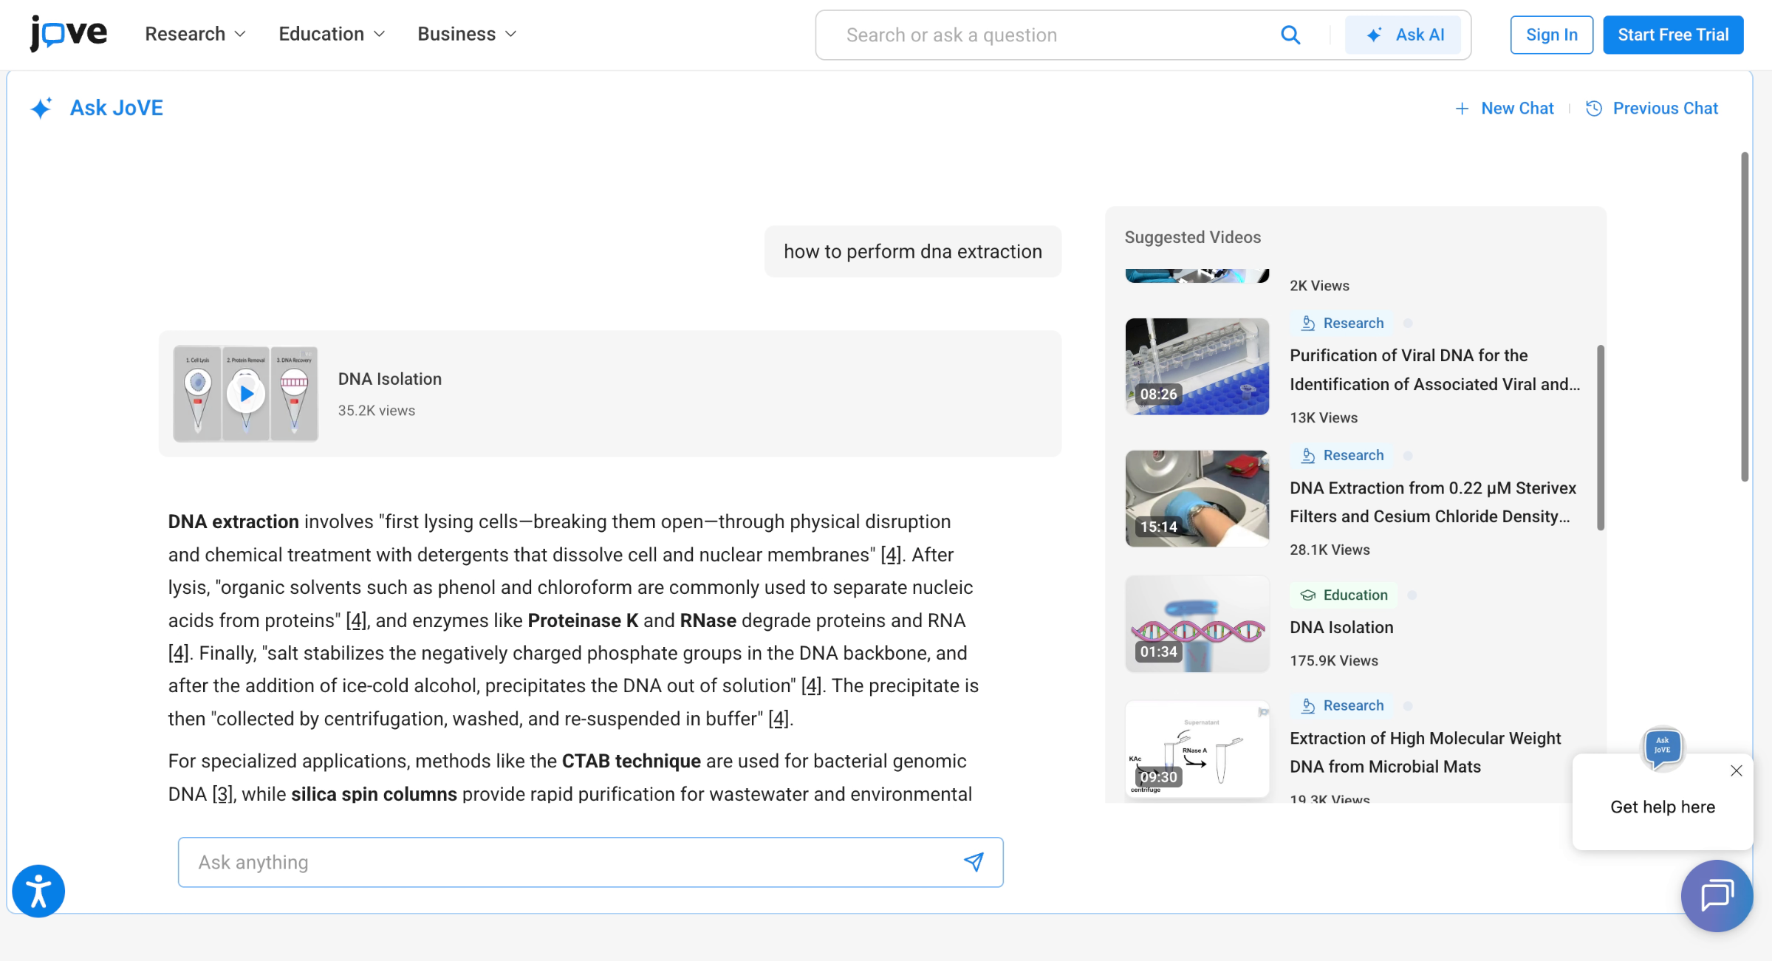
Task: Click citation [4] after nuclear membranes
Action: coord(891,555)
